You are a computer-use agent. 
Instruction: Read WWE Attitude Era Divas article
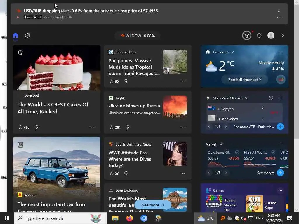point(130,159)
